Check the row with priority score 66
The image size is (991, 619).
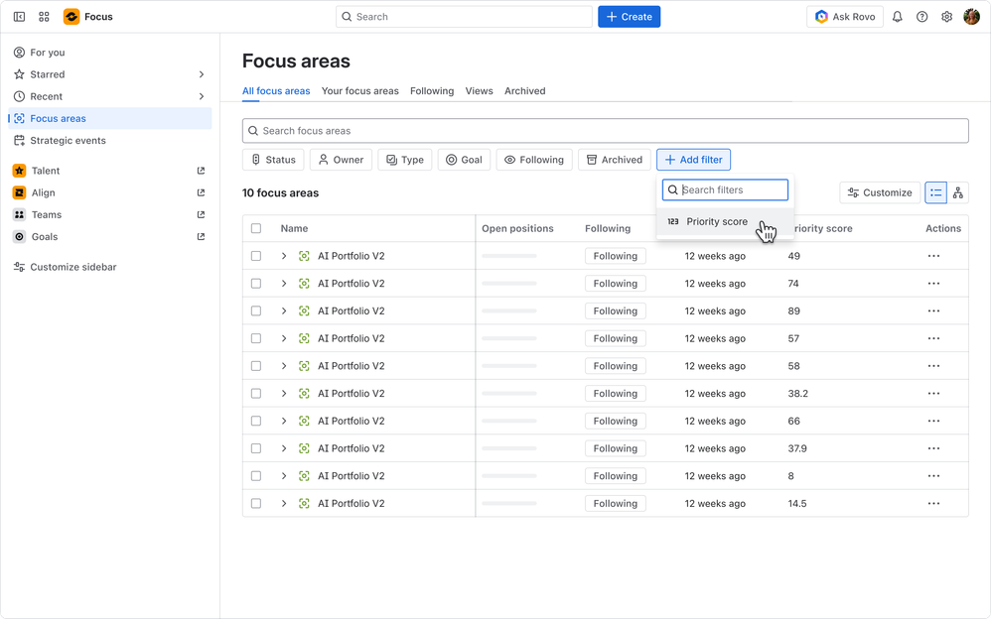pos(256,421)
